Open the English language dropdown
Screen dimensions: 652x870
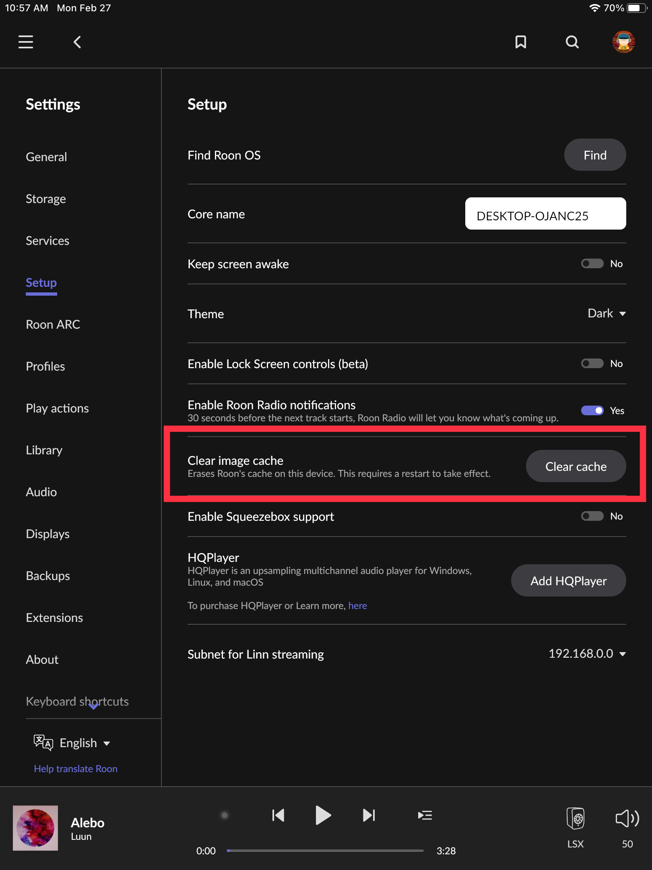pos(84,743)
